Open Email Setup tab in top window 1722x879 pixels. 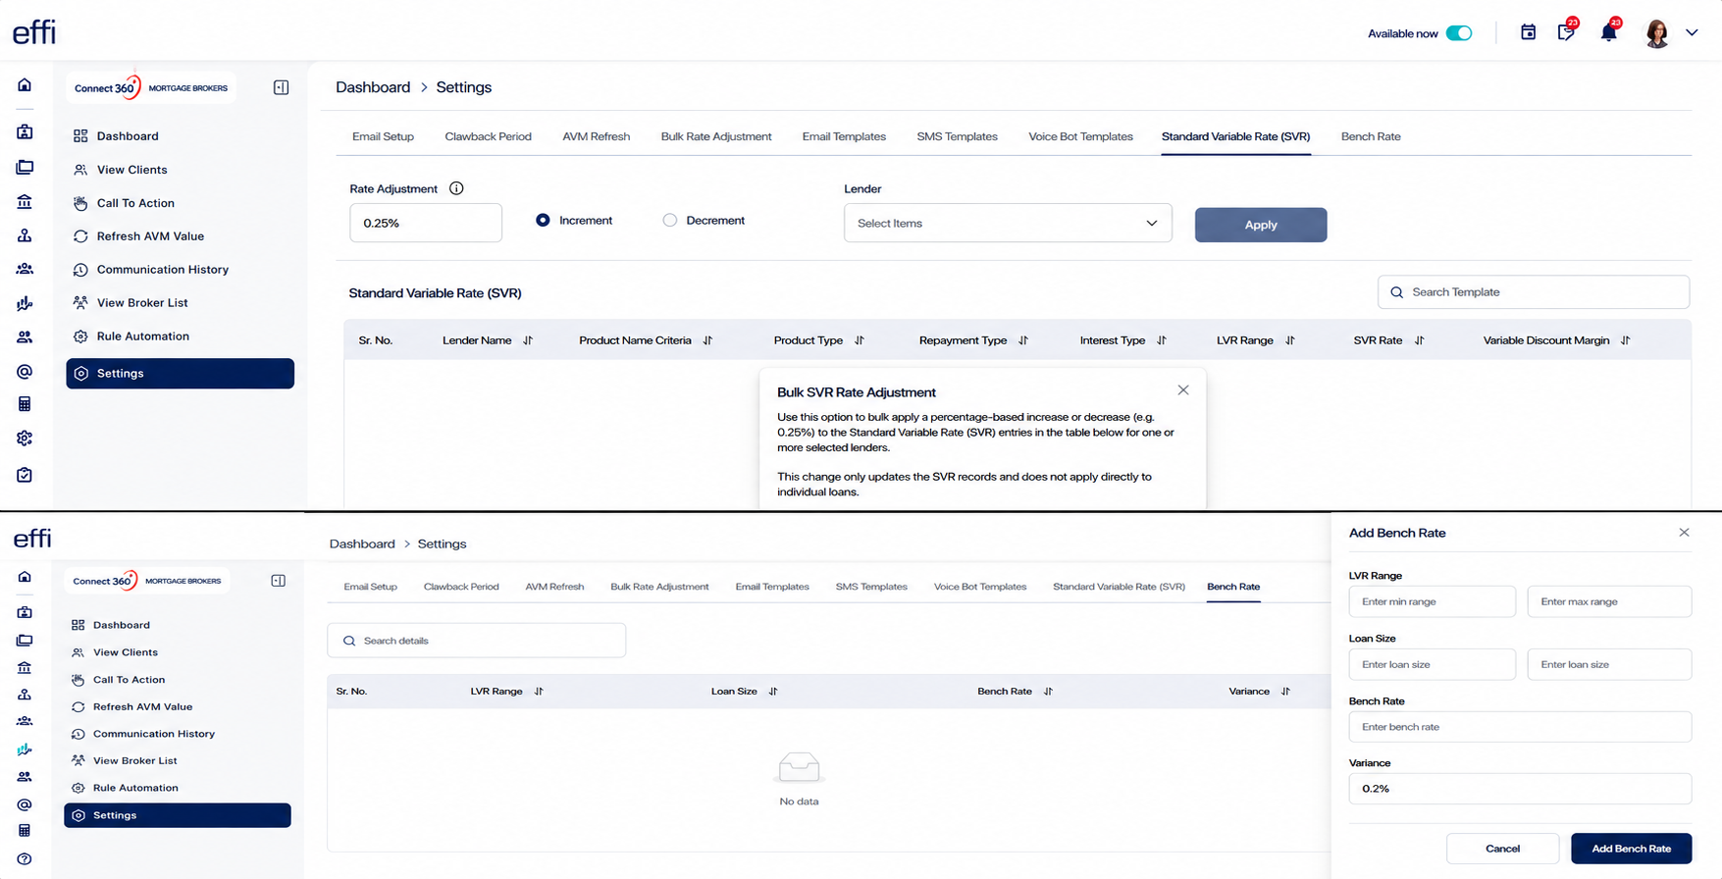tap(383, 136)
